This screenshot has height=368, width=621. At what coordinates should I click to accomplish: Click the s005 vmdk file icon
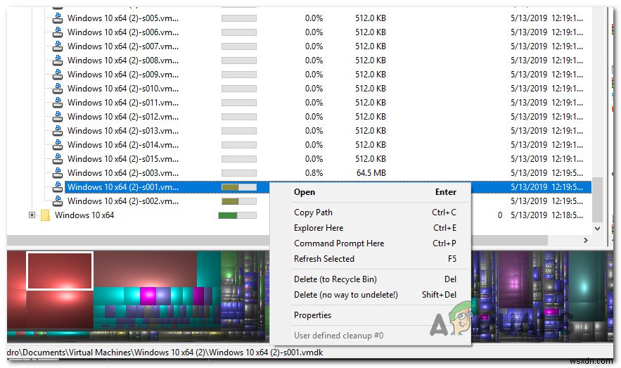tap(58, 18)
